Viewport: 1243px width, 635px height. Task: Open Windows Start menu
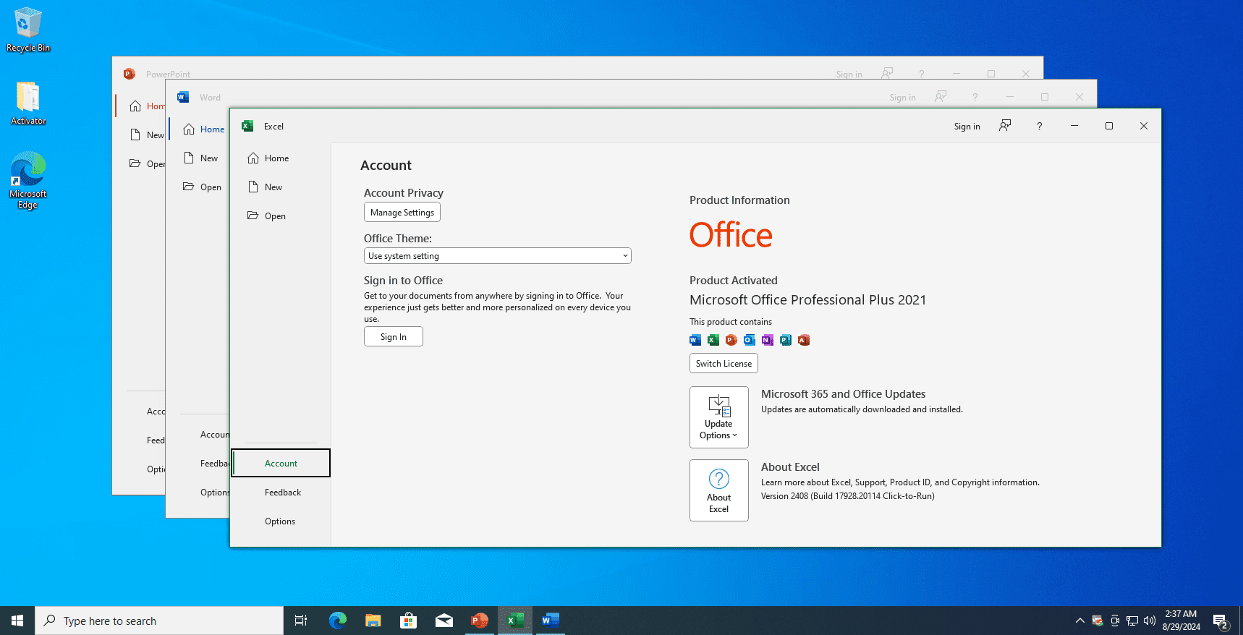pyautogui.click(x=17, y=621)
